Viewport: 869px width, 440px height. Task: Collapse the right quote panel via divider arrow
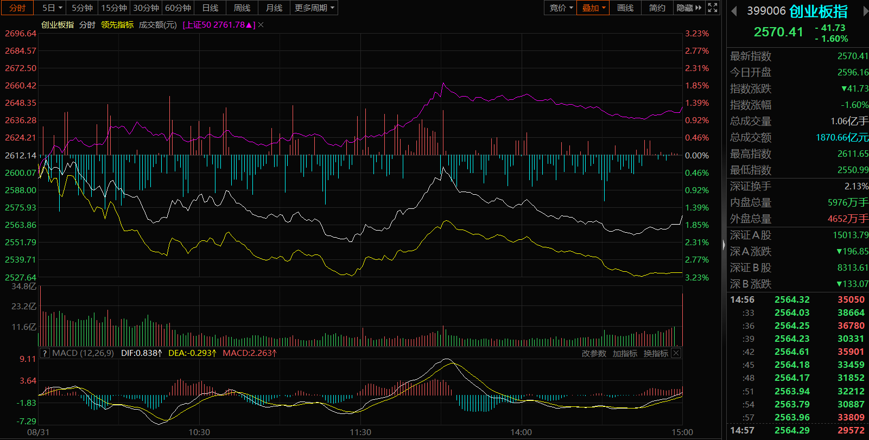(x=724, y=245)
